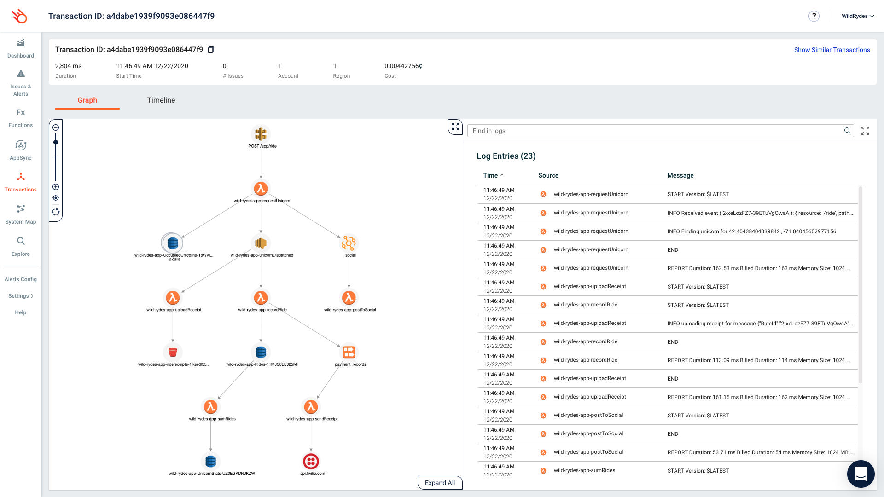Open uploadReceipt REPORT Duration 161.15 ms entry
This screenshot has height=497, width=884.
coord(667,397)
